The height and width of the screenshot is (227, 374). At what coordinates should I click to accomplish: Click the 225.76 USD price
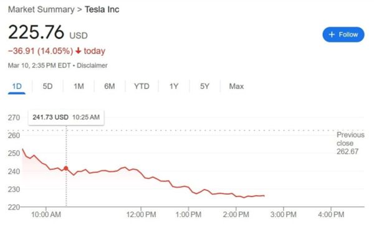(48, 32)
